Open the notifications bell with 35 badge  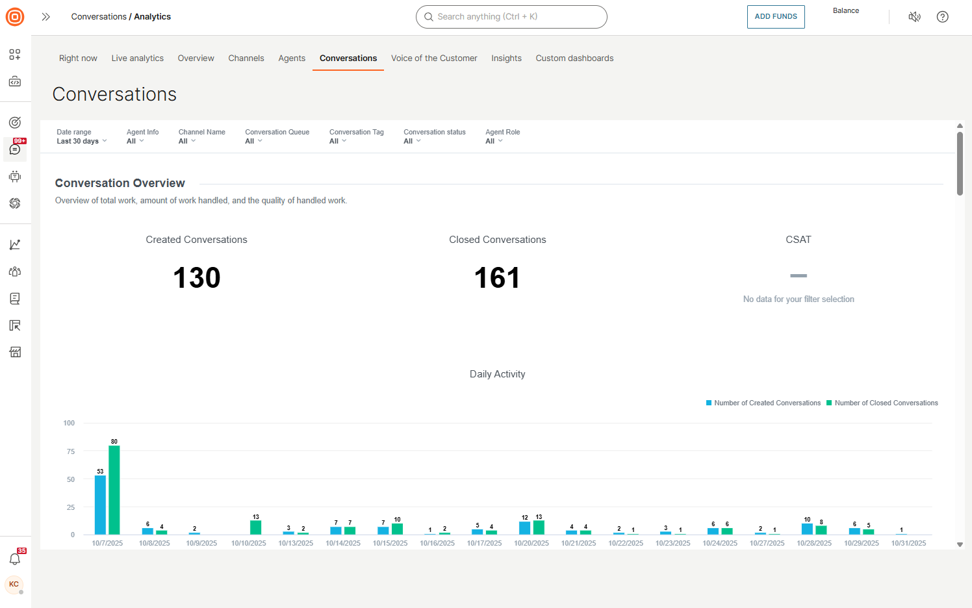click(x=14, y=558)
